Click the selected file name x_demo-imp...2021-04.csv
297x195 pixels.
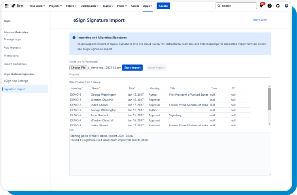point(104,68)
